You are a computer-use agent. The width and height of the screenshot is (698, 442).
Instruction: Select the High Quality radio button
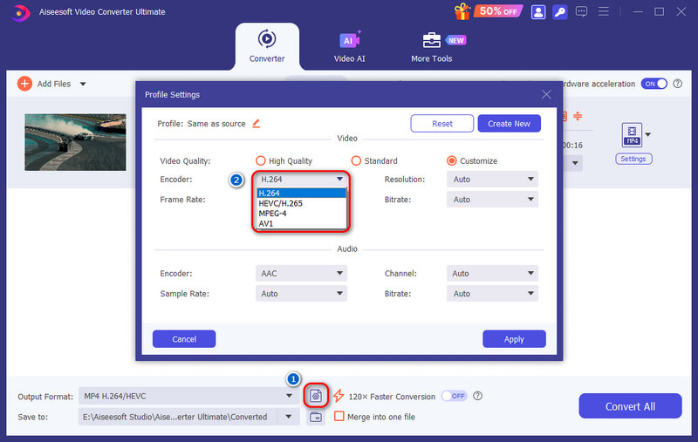coord(261,161)
